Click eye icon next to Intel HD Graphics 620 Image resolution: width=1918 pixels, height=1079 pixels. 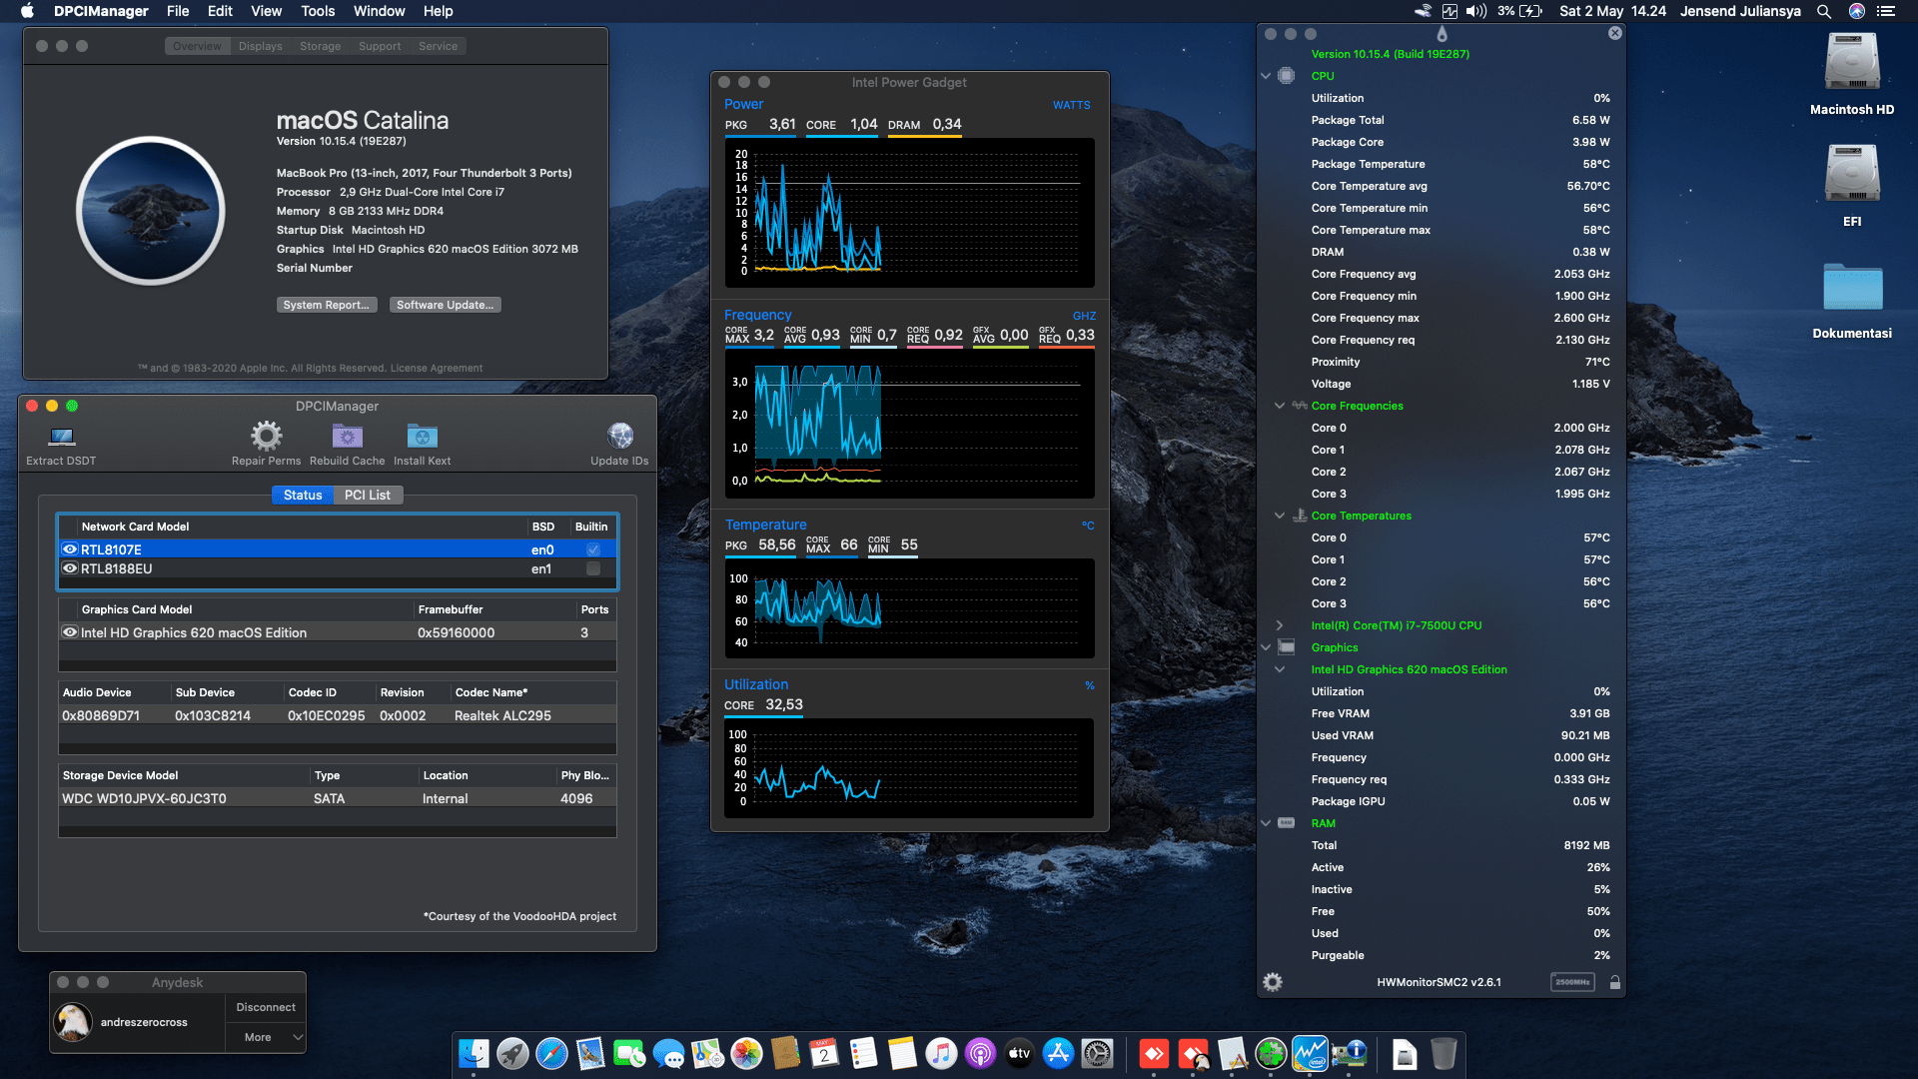(x=70, y=632)
